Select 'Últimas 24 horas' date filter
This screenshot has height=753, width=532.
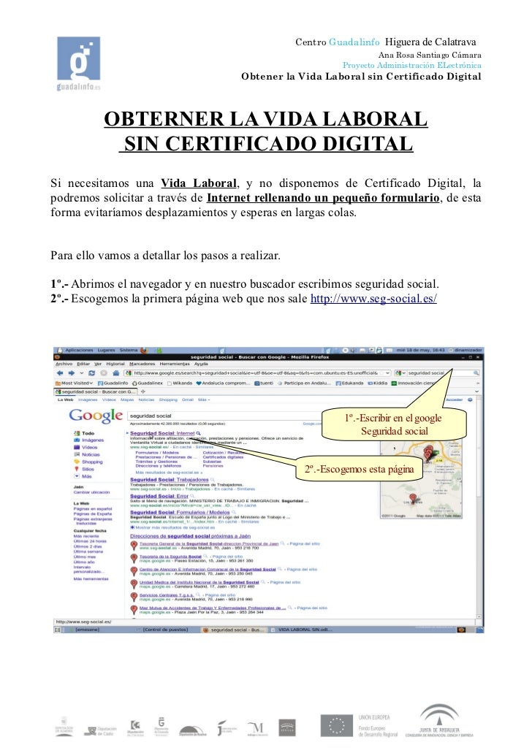(90, 541)
